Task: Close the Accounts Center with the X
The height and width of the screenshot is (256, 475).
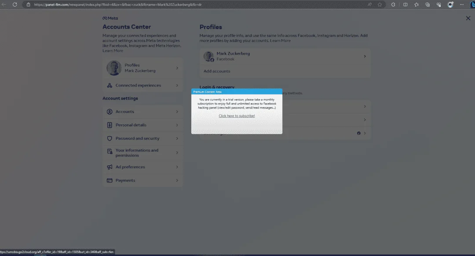Action: (x=468, y=18)
